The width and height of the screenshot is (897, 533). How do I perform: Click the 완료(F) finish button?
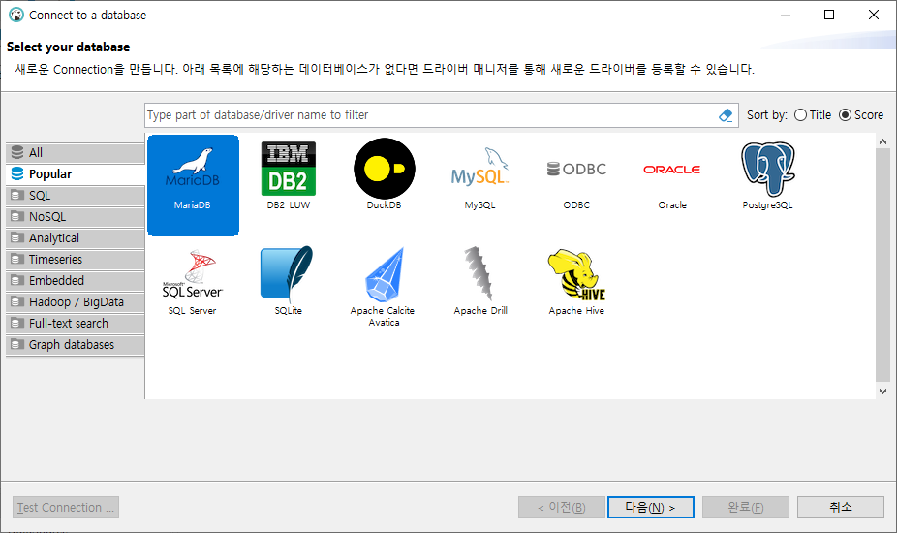click(x=746, y=507)
